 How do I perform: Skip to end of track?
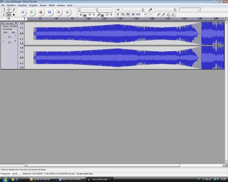(67, 12)
